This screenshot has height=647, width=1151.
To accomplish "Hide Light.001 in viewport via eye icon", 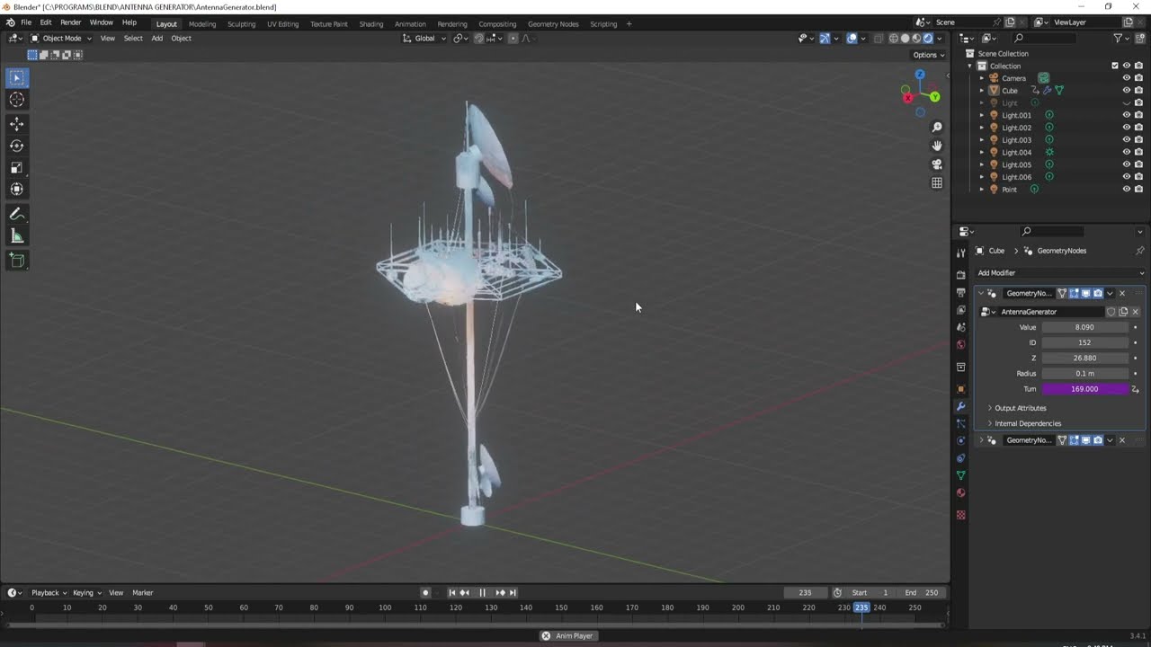I will tap(1126, 115).
